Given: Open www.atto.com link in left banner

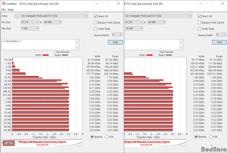Looking at the screenshot, I should (x=42, y=145).
